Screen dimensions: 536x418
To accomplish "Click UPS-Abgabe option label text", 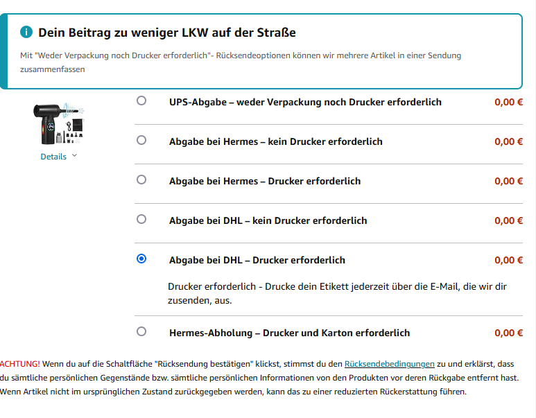I will [x=305, y=102].
